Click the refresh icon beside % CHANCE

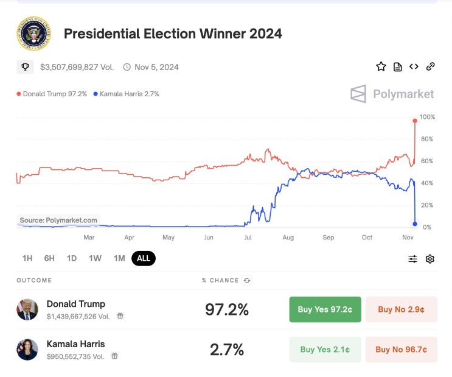tap(246, 281)
